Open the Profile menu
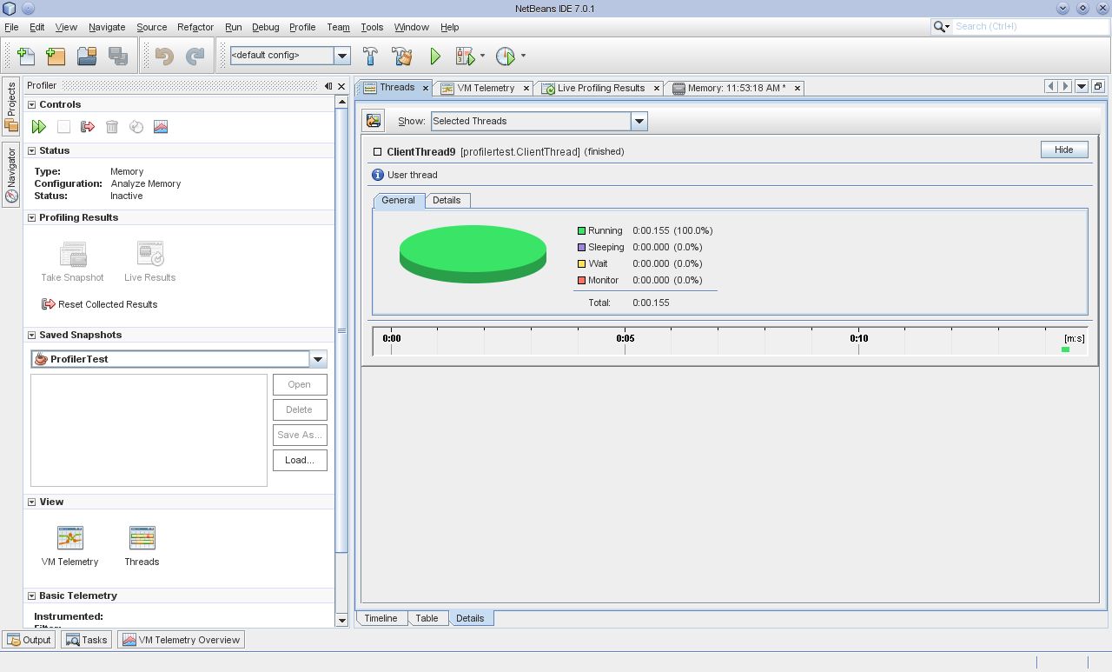The height and width of the screenshot is (672, 1112). tap(302, 27)
